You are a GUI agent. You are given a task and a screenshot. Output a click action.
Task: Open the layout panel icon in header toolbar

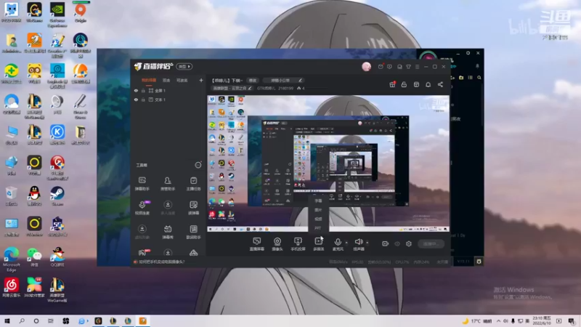coord(416,84)
